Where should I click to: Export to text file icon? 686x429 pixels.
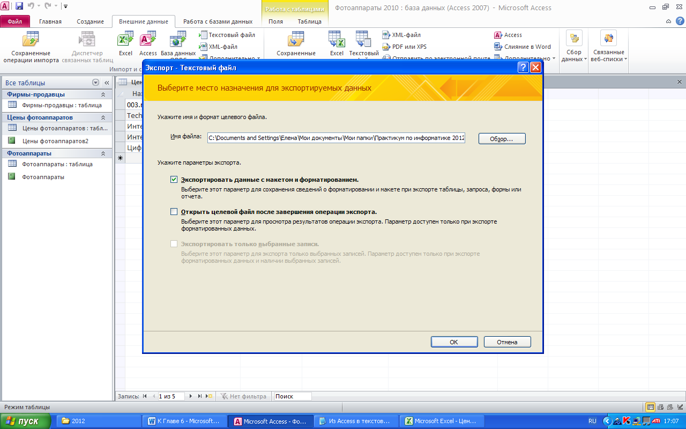coord(364,44)
